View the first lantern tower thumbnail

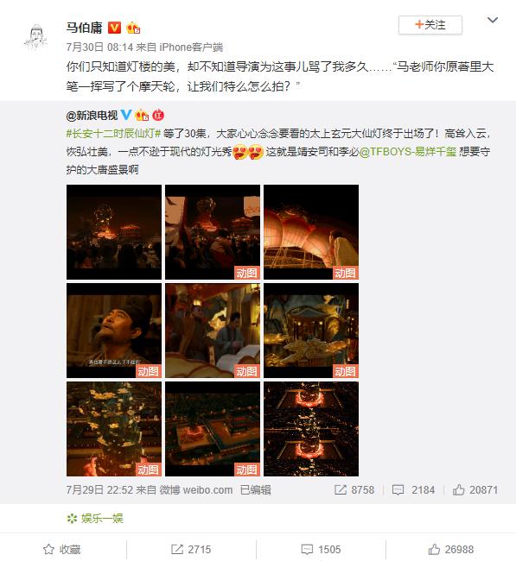(114, 232)
